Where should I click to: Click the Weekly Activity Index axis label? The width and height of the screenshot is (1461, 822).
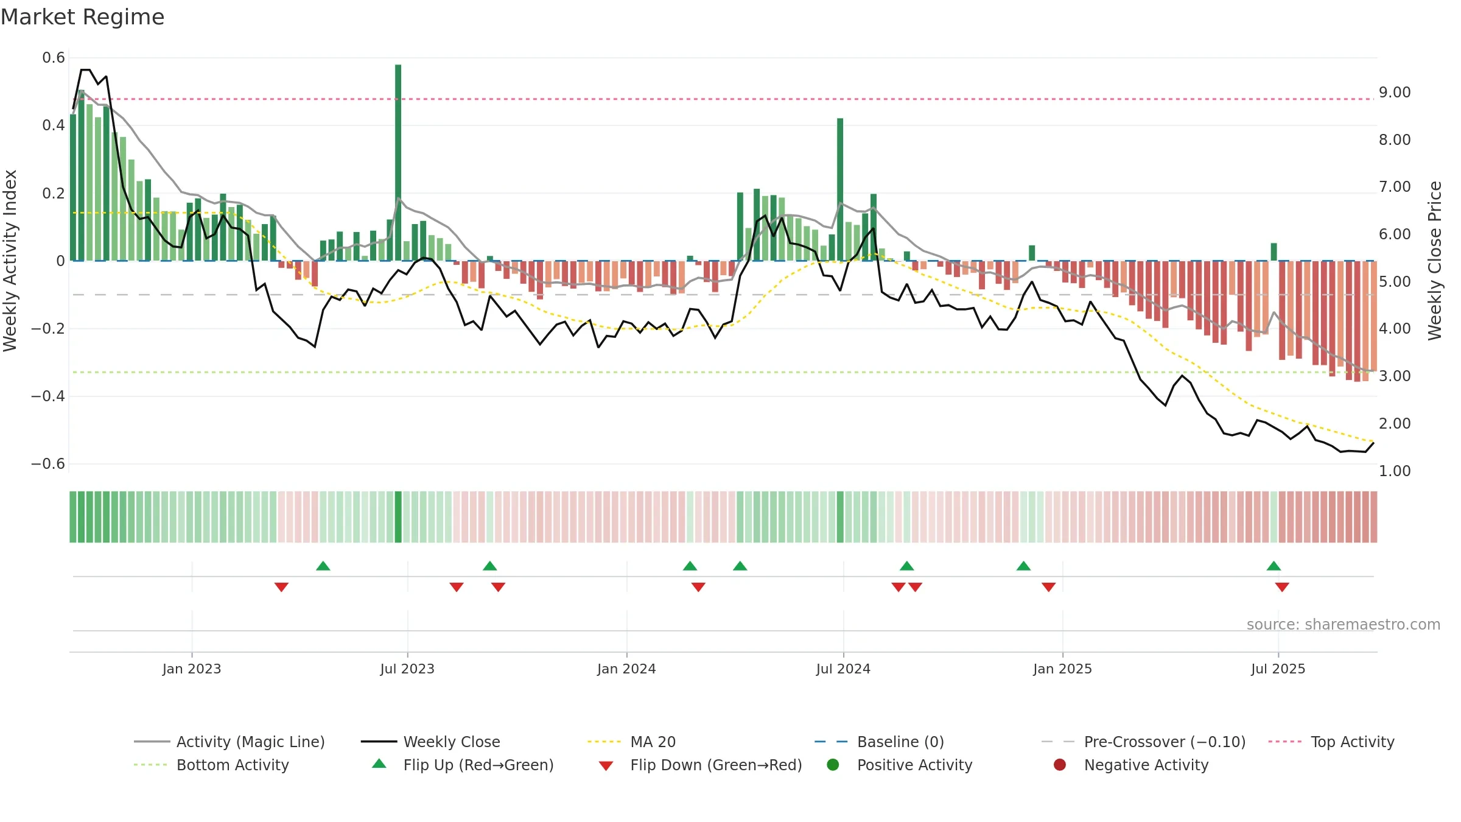coord(10,261)
